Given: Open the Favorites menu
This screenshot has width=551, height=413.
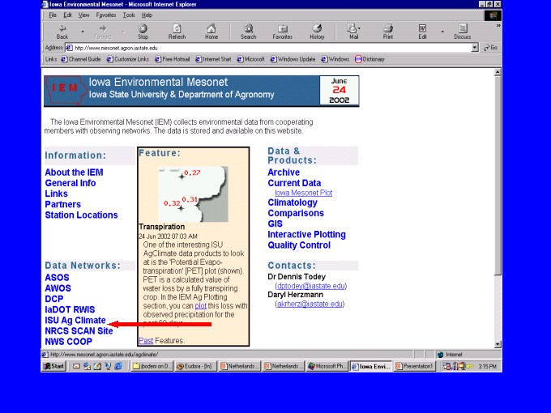Looking at the screenshot, I should tap(106, 15).
